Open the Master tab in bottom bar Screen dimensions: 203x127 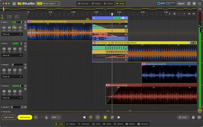click(x=130, y=124)
